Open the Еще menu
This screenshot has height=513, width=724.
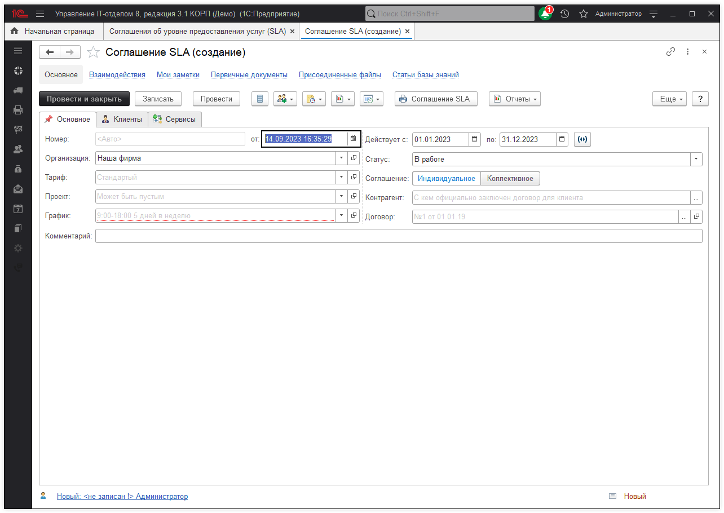(x=669, y=99)
